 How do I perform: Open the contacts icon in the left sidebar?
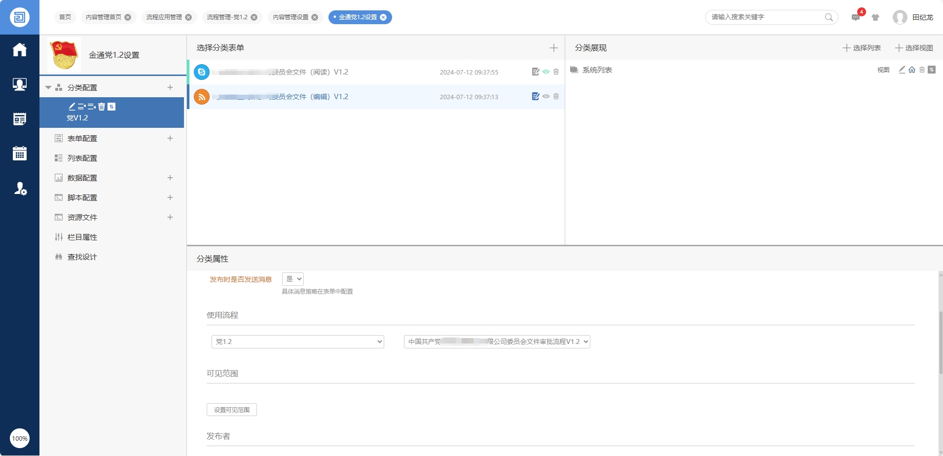point(20,84)
